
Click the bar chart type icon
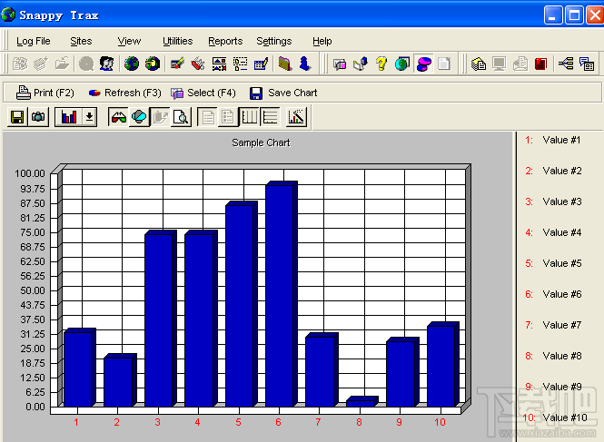coord(68,117)
